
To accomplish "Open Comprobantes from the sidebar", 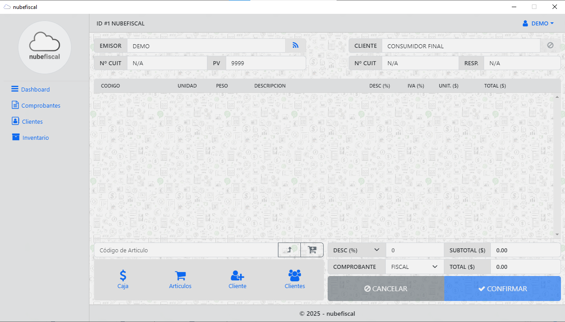I will pyautogui.click(x=40, y=105).
